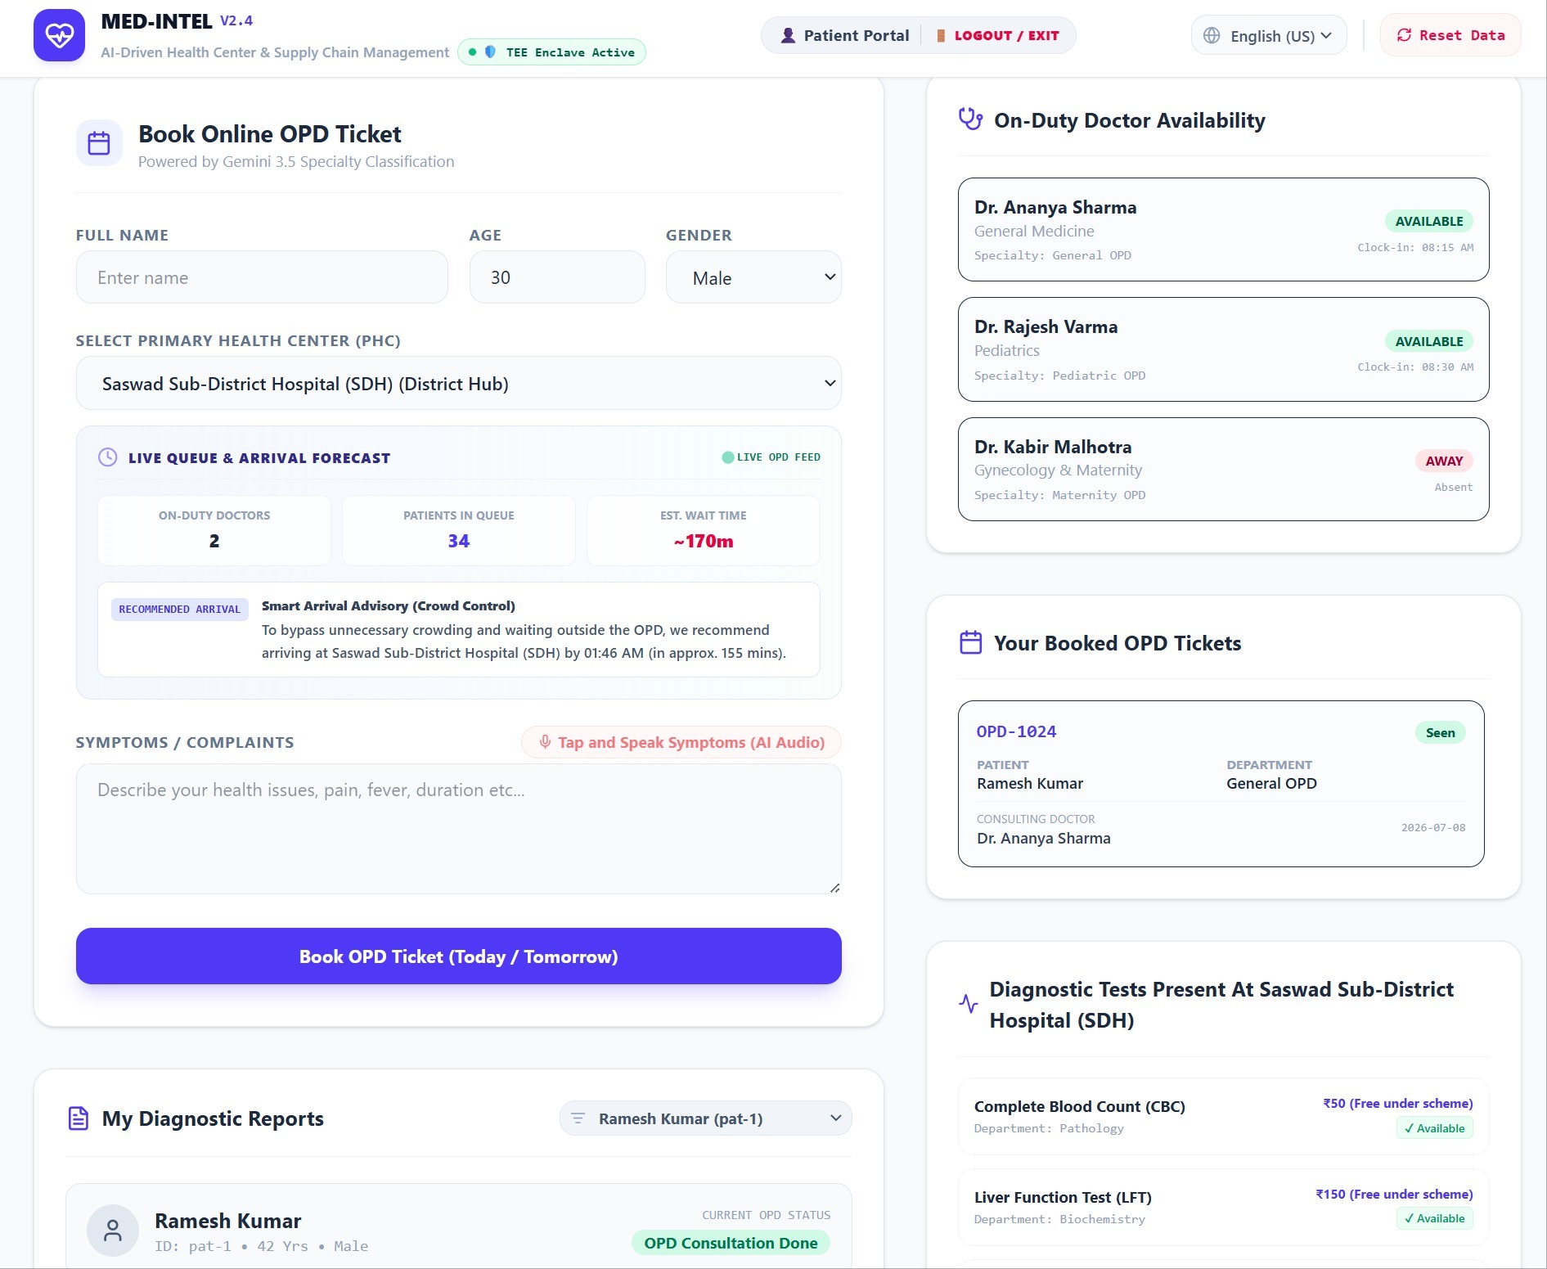Click the Patient Portal user icon

(788, 35)
